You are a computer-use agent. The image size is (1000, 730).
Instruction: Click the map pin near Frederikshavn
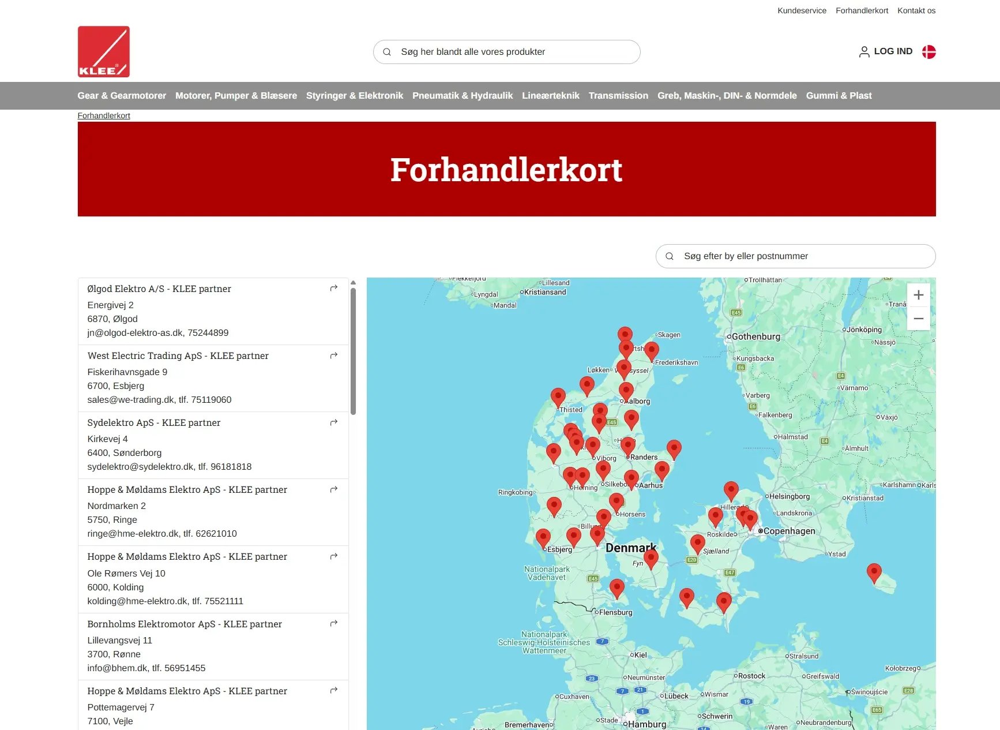point(652,351)
